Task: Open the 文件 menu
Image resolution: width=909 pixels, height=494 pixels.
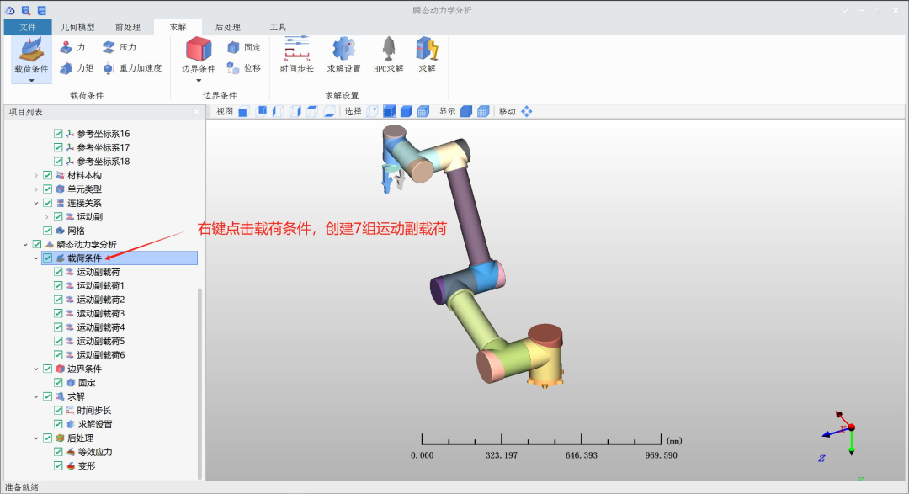Action: pos(27,27)
